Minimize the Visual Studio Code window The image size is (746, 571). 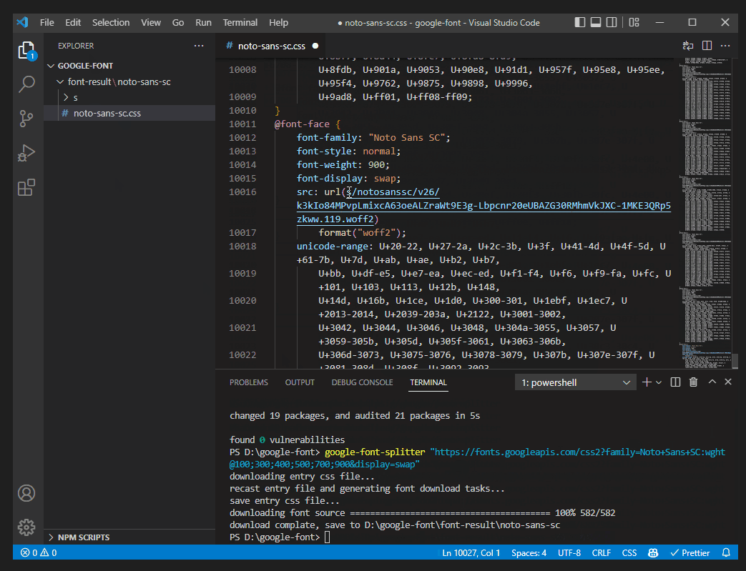(659, 22)
